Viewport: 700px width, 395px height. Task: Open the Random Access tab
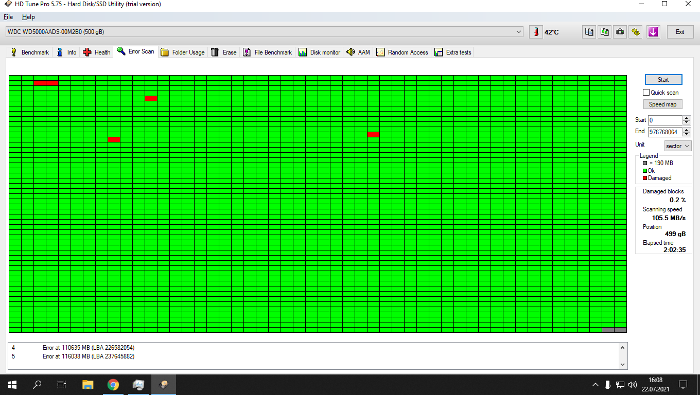click(x=402, y=52)
